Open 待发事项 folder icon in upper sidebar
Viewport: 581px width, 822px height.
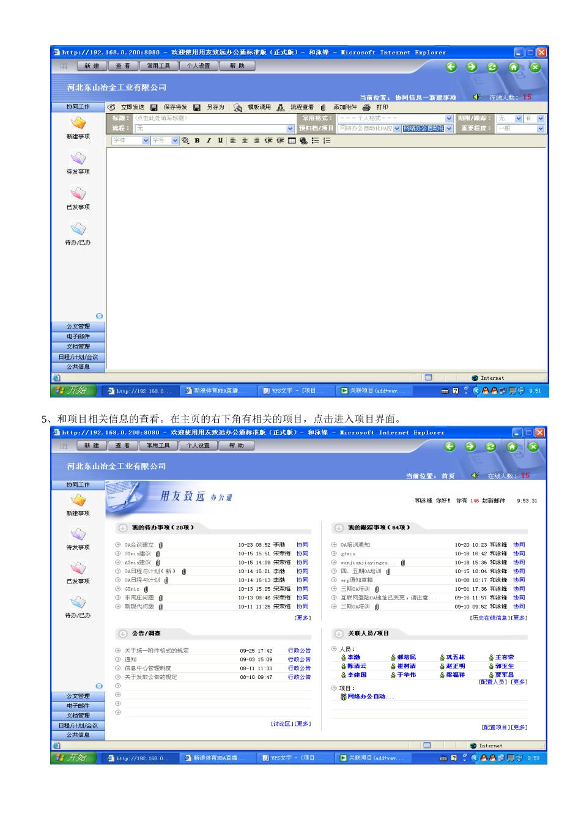78,158
